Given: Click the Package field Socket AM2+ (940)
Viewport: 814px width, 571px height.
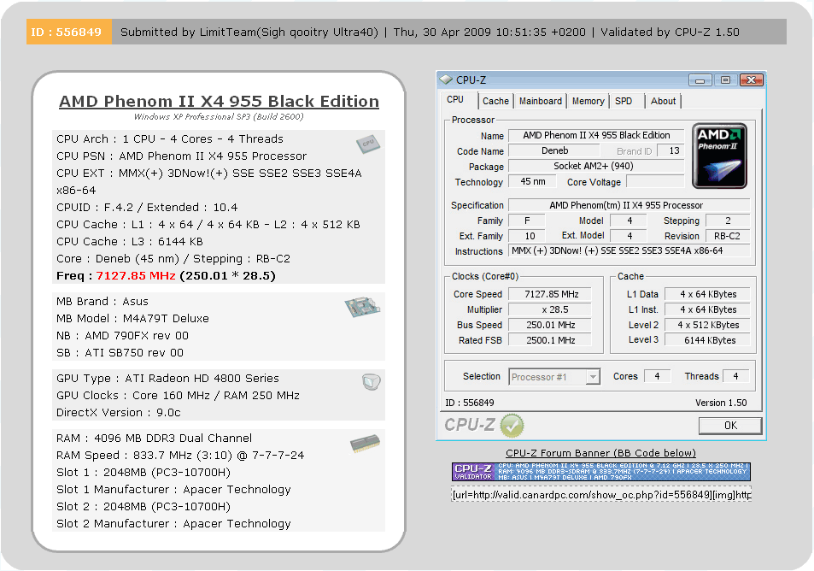Looking at the screenshot, I should pyautogui.click(x=596, y=167).
